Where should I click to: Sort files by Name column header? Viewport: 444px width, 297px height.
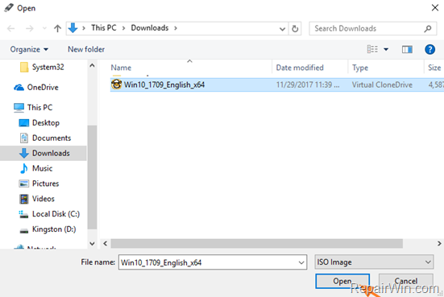pyautogui.click(x=121, y=68)
